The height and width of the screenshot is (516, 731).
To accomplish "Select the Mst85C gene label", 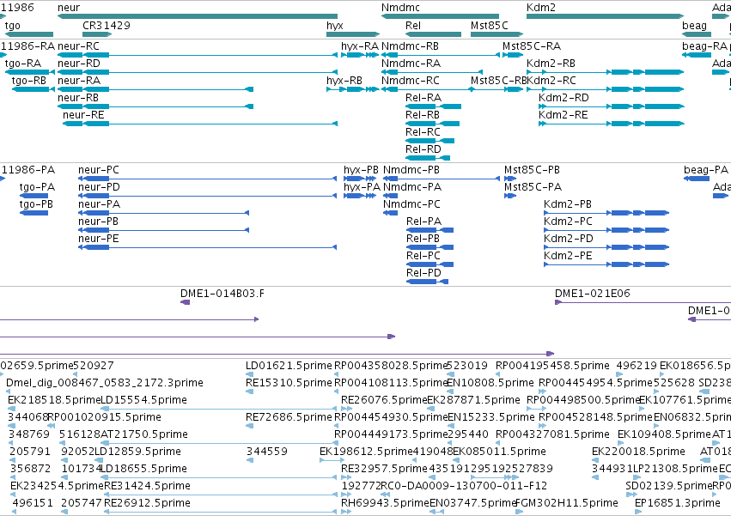I will (489, 26).
